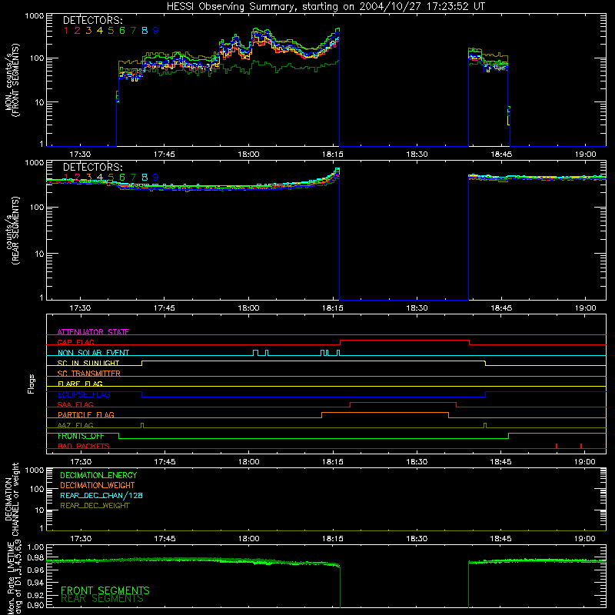Image resolution: width=615 pixels, height=615 pixels.
Task: Click the 1000 value on decimation axis
Action: (x=35, y=470)
